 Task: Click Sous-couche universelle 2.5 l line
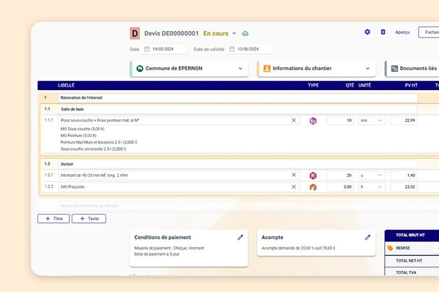click(x=93, y=149)
